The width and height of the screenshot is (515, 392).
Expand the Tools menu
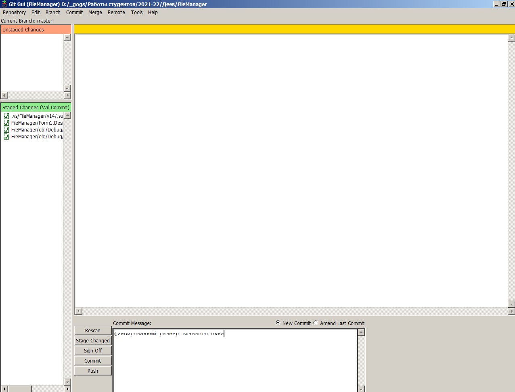pos(137,13)
